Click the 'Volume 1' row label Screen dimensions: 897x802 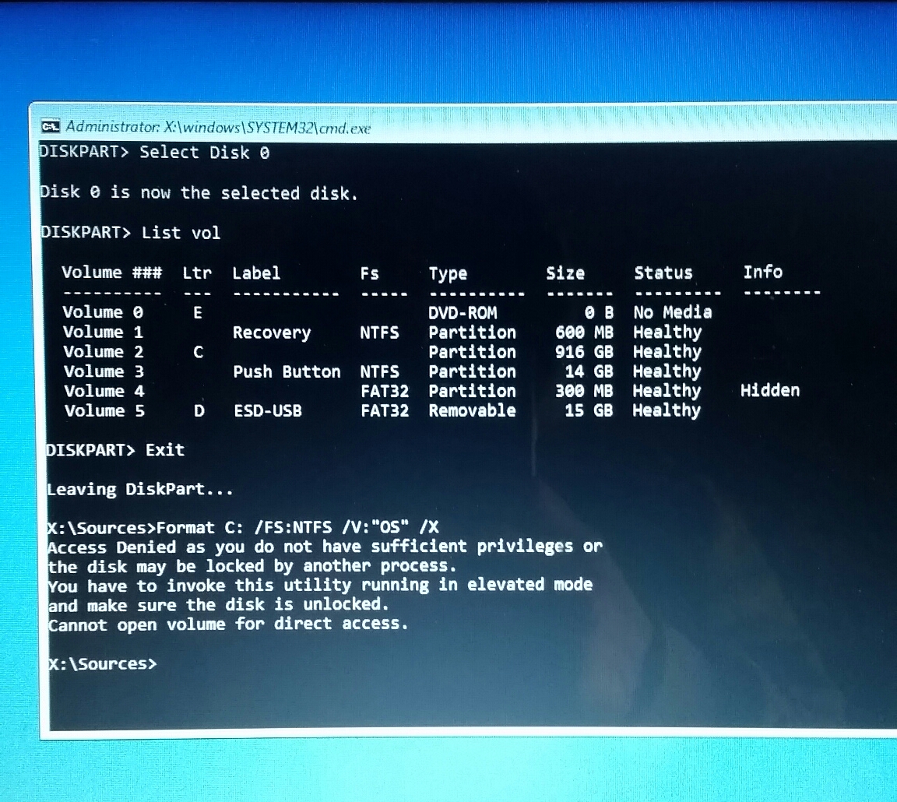(103, 332)
